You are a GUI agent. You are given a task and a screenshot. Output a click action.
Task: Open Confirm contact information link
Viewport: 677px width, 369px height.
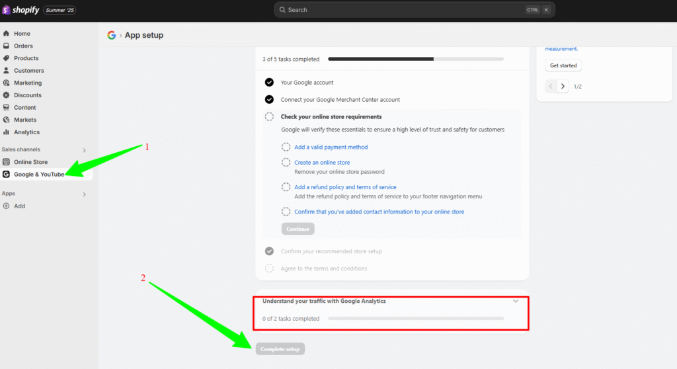pos(379,212)
